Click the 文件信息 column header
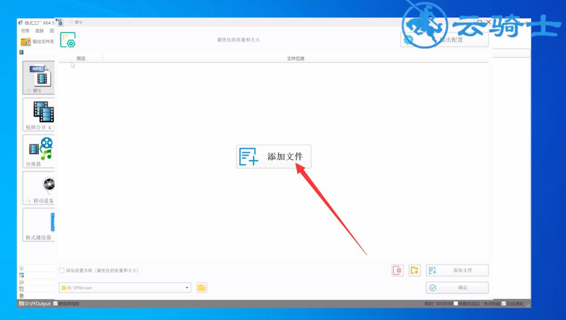This screenshot has width=566, height=320. pyautogui.click(x=295, y=58)
